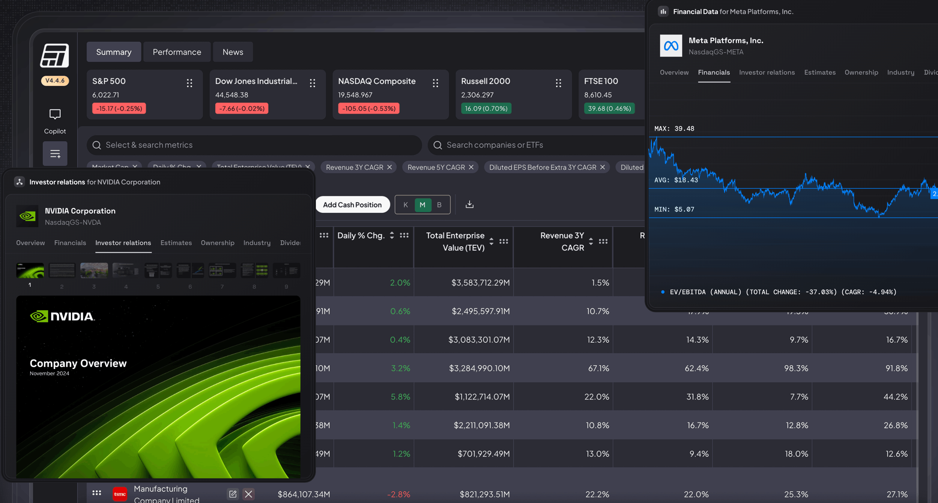Click Revenue 3Y CAGR column grip icon
The width and height of the screenshot is (938, 503).
coord(603,241)
